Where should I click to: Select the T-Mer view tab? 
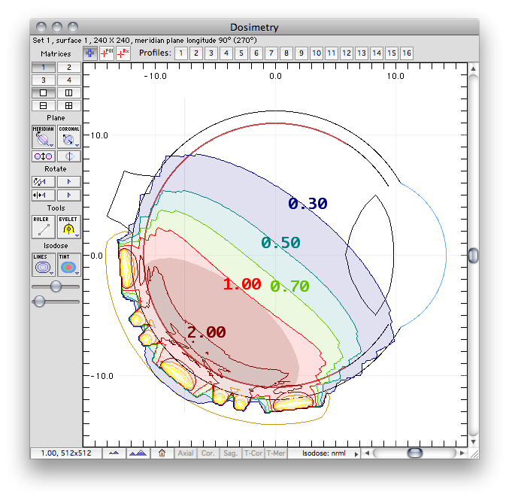276,453
